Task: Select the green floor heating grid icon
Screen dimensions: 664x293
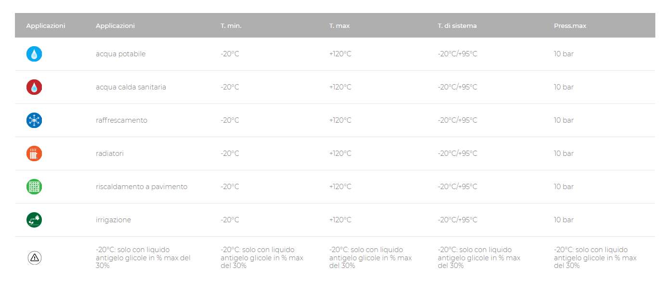Action: [x=34, y=187]
